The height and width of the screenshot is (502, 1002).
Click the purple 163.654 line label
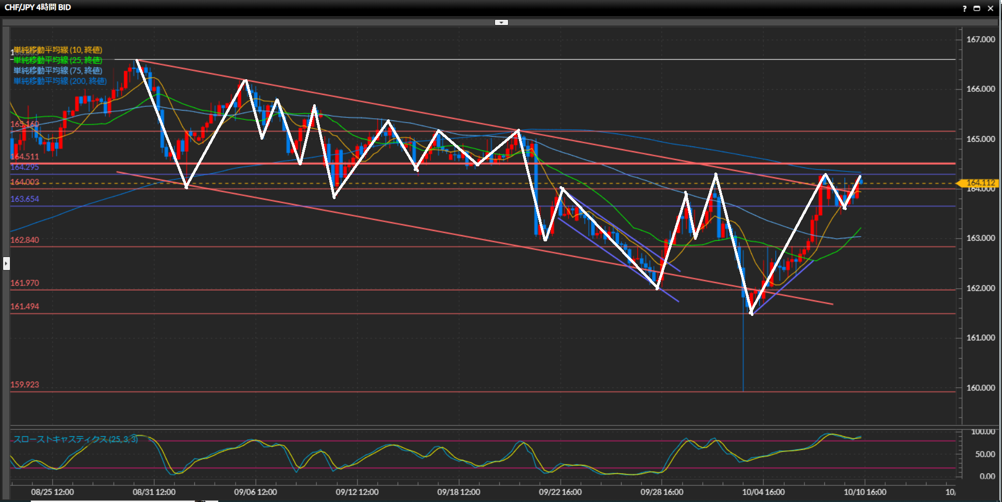(x=24, y=199)
